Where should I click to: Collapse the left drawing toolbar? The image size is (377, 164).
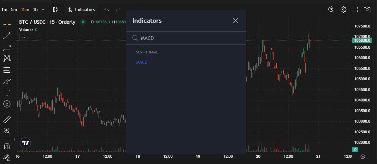(x=15, y=139)
